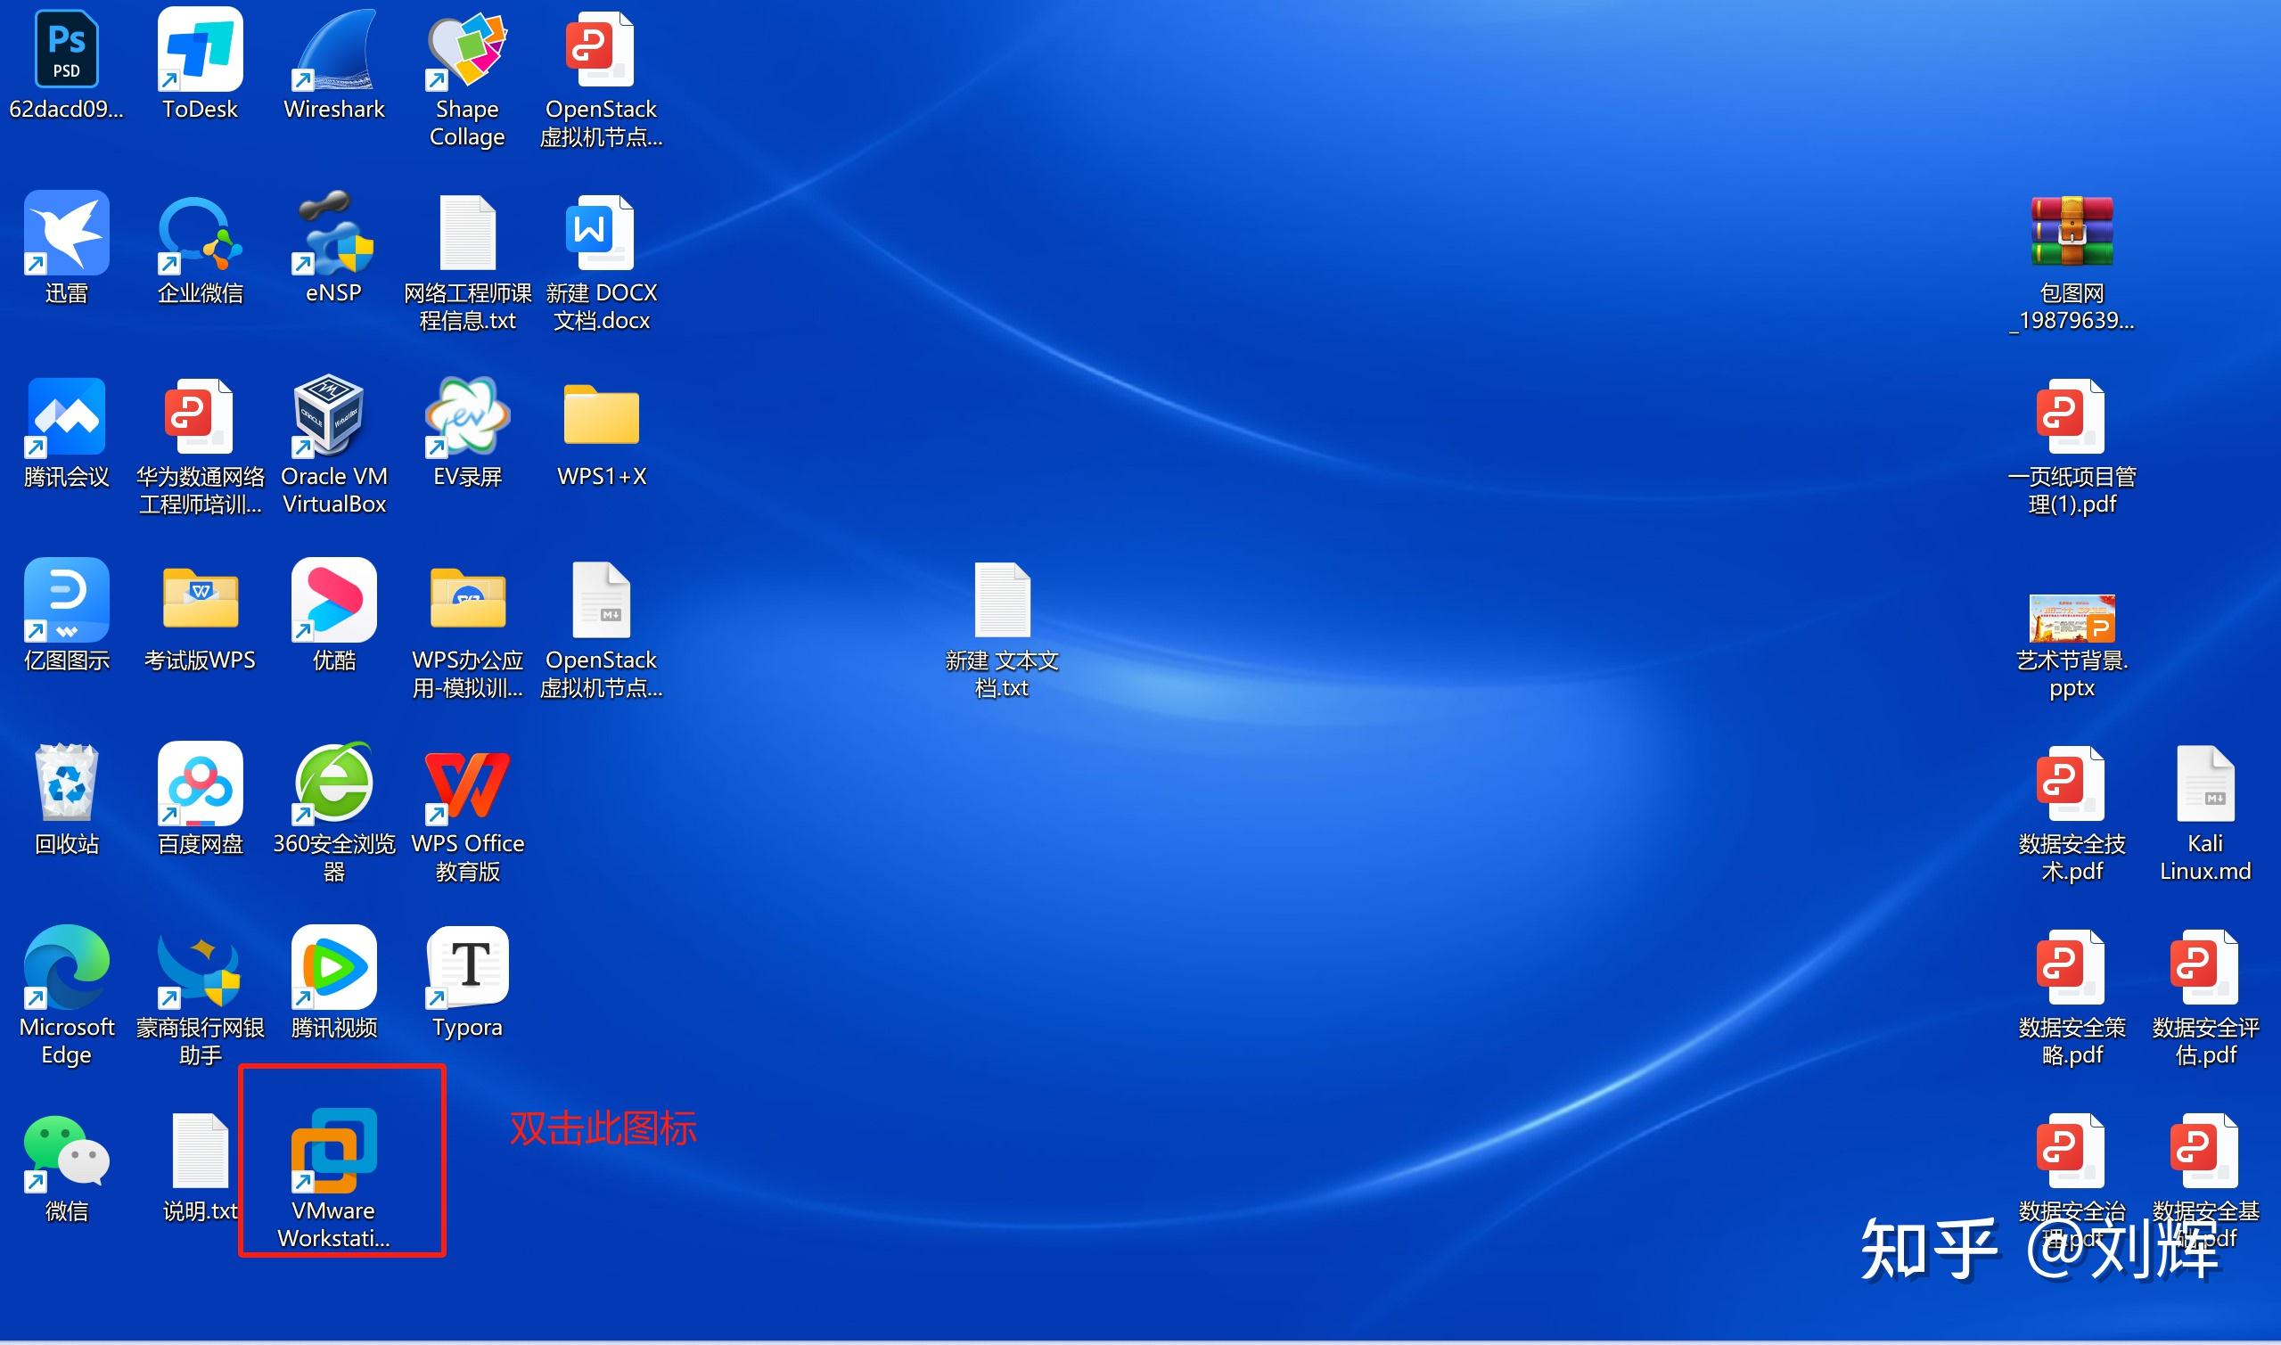
Task: Select 新建 文本文档.txt file
Action: 1001,600
